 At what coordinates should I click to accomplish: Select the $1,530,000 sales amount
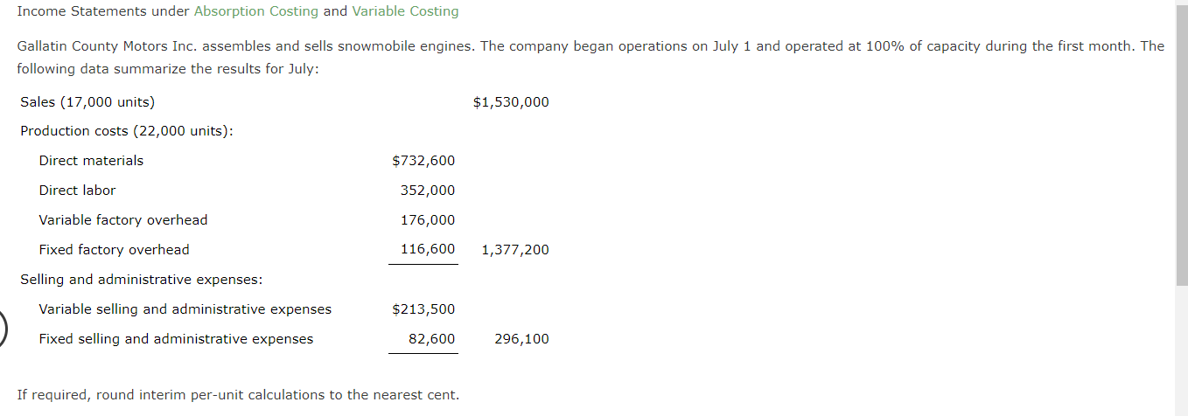pos(511,102)
